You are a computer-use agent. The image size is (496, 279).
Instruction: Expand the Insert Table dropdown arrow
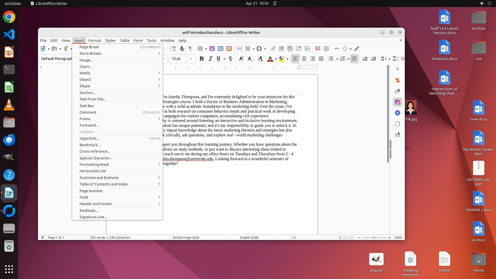[206, 49]
